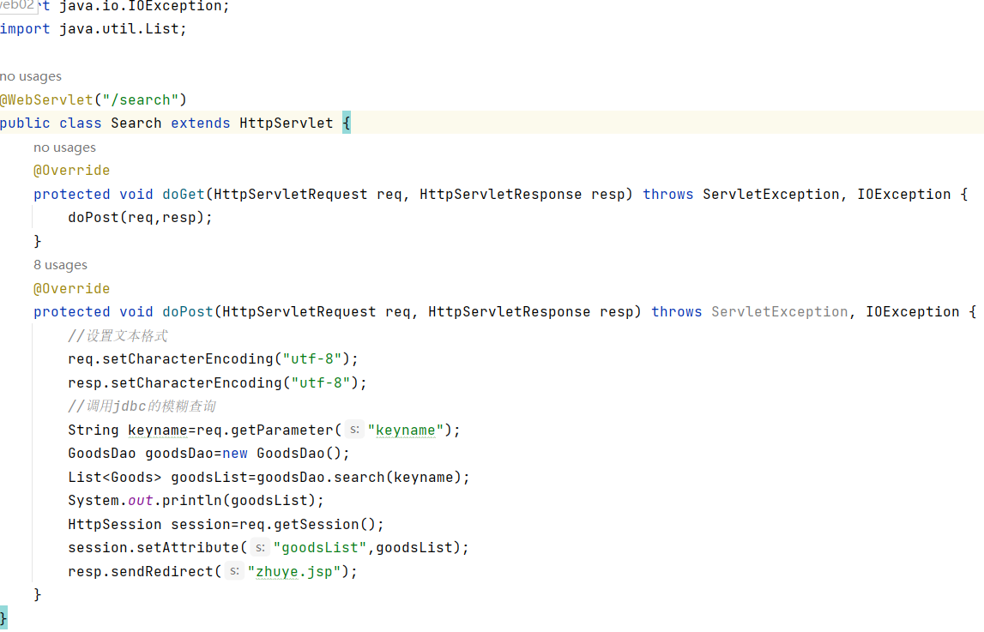
Task: Click the new keyword before GoodsDao()
Action: [x=235, y=454]
